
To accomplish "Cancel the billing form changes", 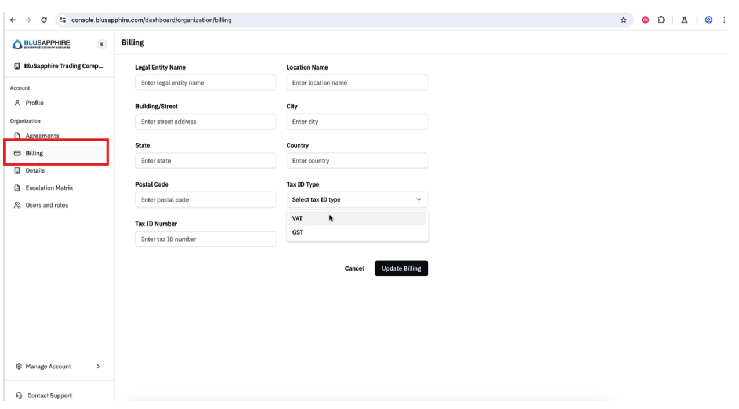I will coord(354,268).
